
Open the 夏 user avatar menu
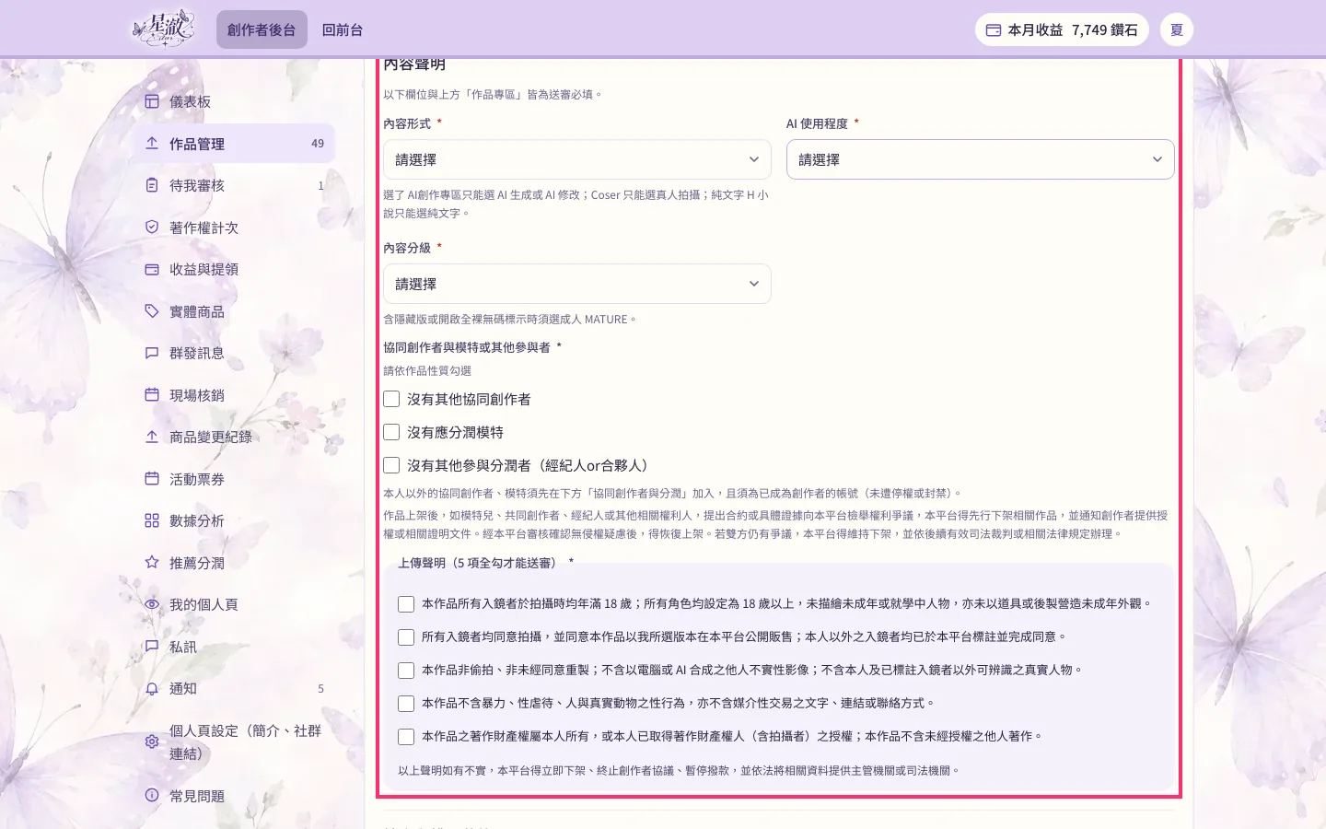pos(1177,29)
